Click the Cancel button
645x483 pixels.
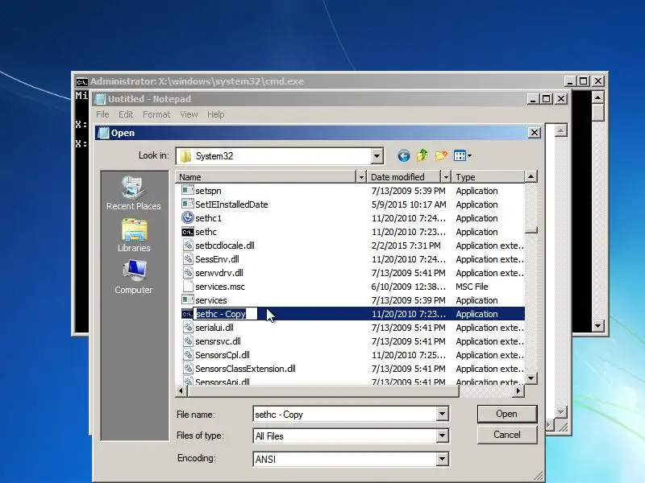click(507, 435)
